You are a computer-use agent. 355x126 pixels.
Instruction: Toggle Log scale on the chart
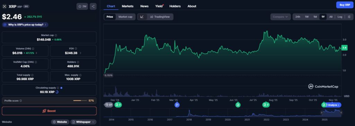click(x=340, y=17)
